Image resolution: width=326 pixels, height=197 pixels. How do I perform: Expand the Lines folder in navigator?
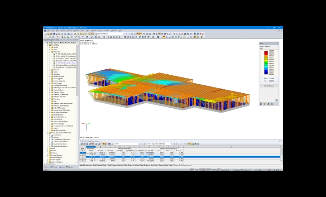pos(50,49)
